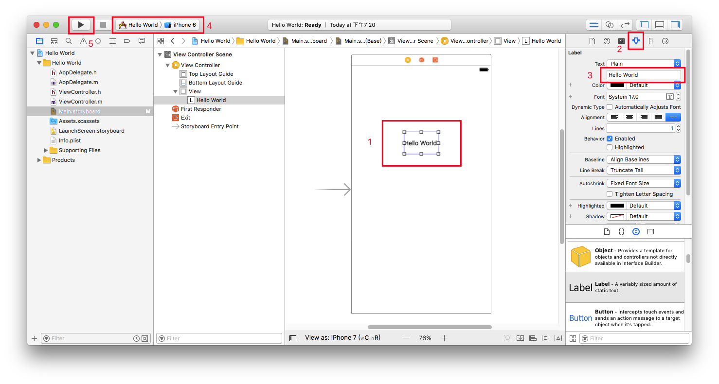Uncheck the Enabled behavior checkbox
The width and height of the screenshot is (719, 384).
click(x=610, y=139)
